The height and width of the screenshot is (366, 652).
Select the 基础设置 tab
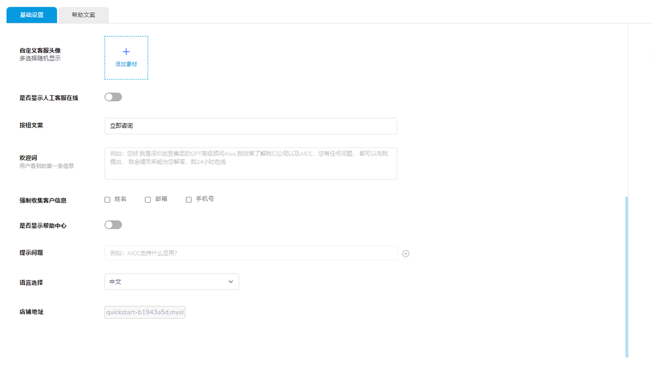(32, 15)
